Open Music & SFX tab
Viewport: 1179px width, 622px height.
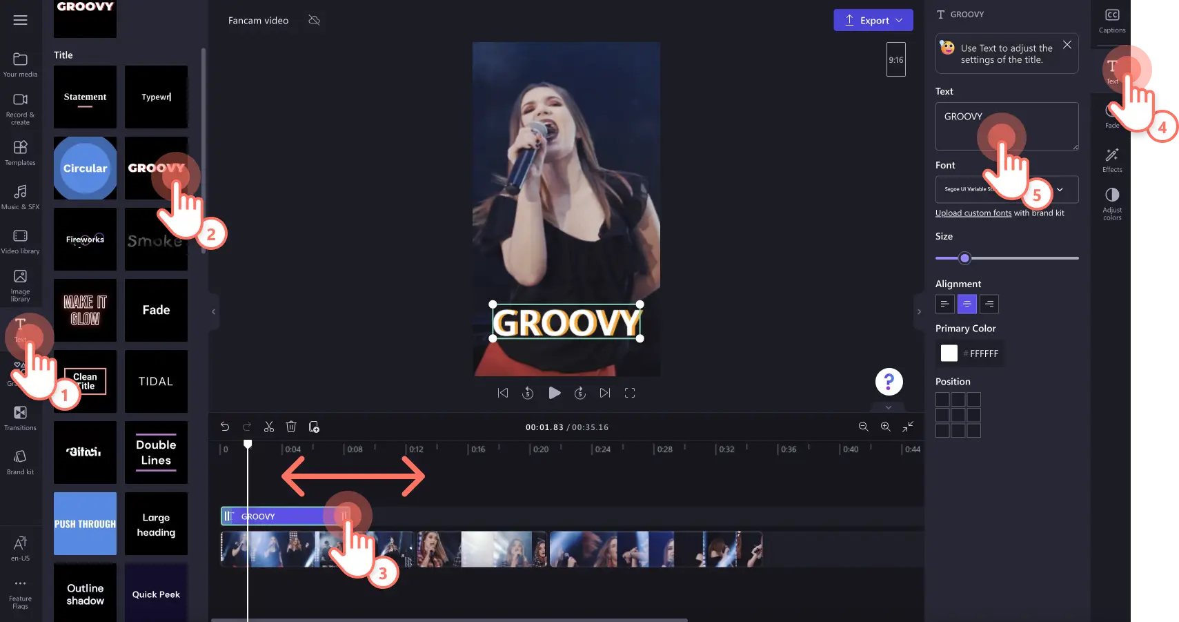coord(21,197)
